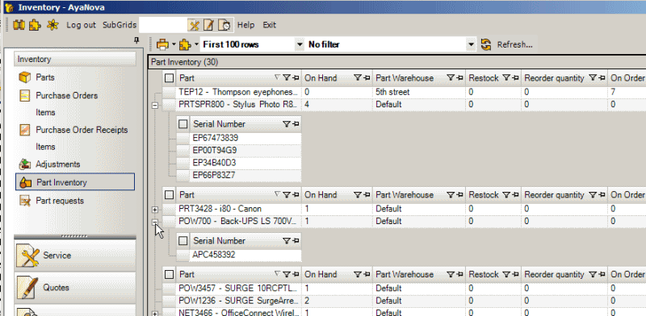Click filter funnel on On Hand column above TEP12

[x=357, y=77]
